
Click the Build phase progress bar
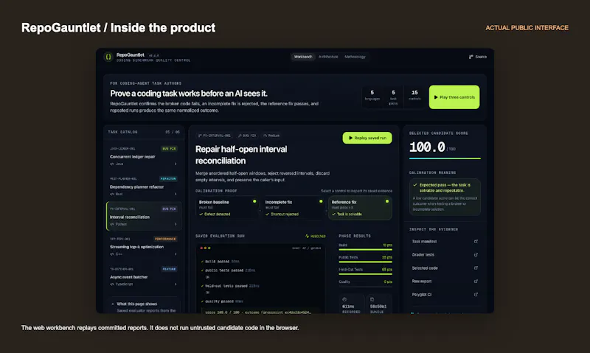[365, 250]
